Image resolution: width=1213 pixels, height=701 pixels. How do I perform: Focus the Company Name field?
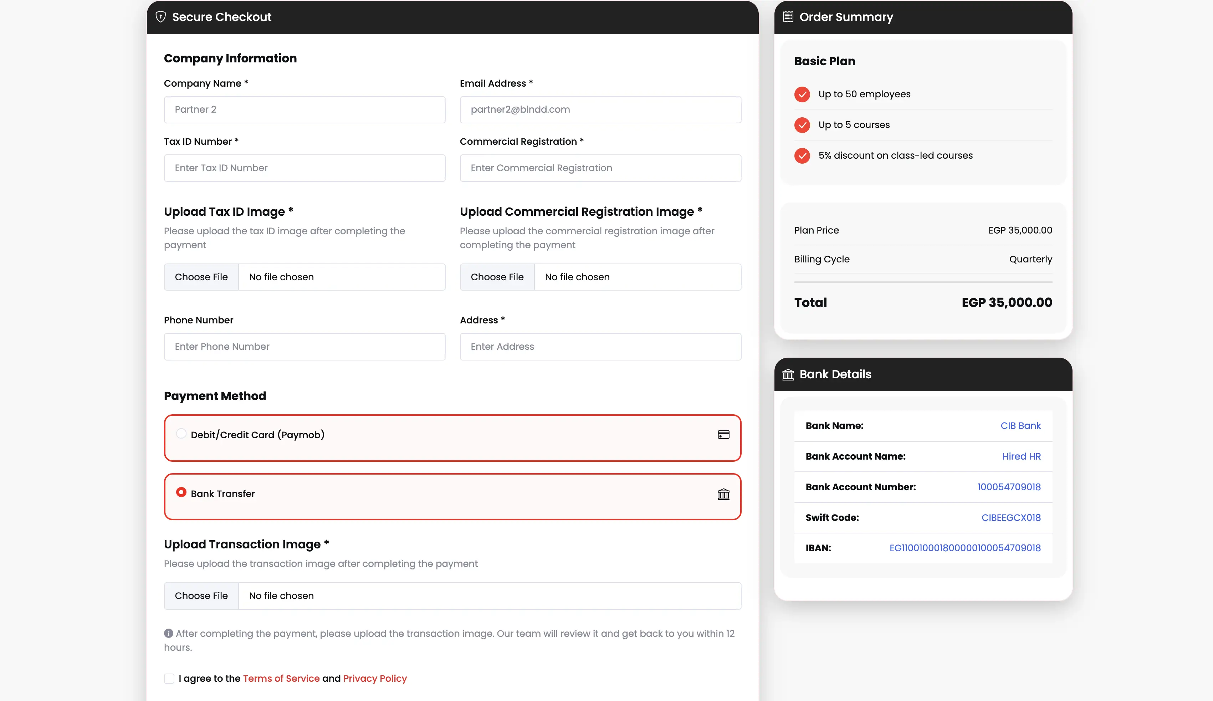point(305,110)
